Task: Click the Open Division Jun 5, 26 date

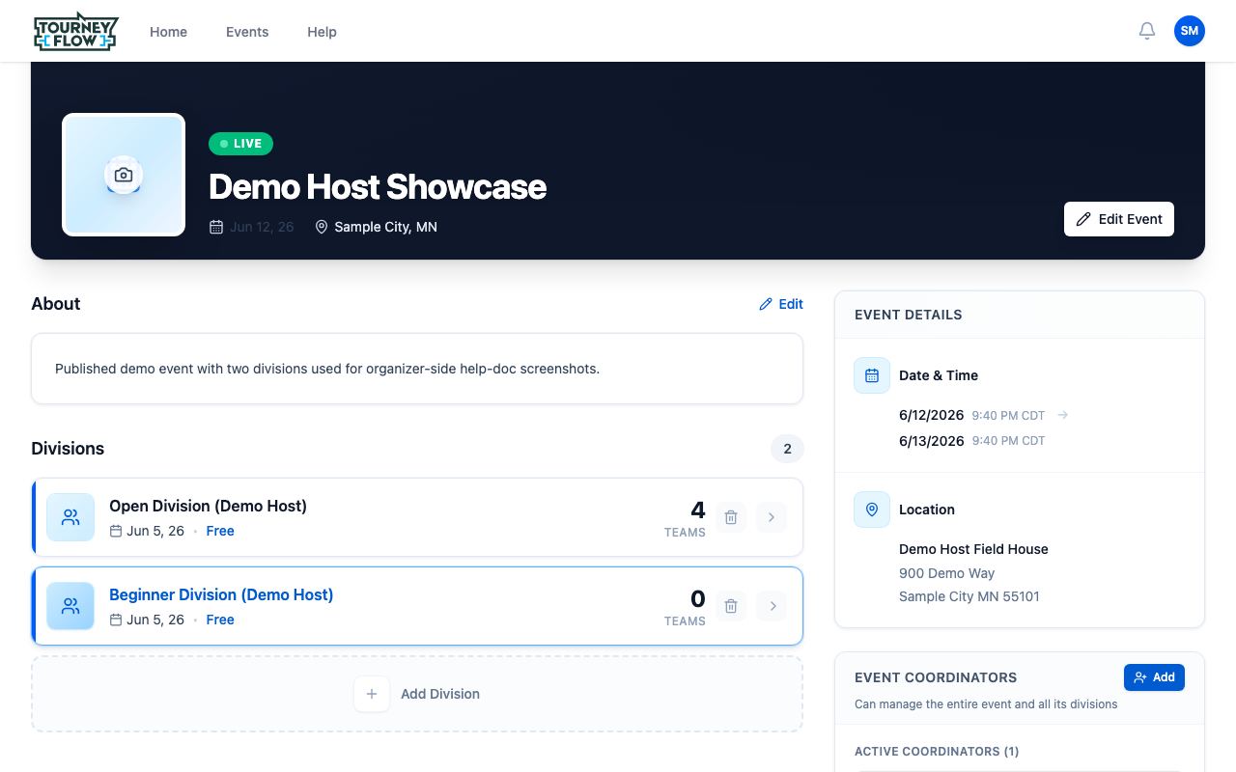Action: pyautogui.click(x=155, y=531)
